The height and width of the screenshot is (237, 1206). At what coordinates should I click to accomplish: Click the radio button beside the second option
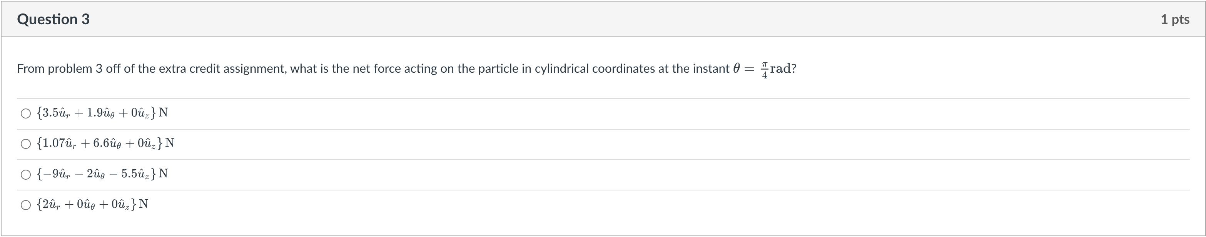(x=26, y=144)
